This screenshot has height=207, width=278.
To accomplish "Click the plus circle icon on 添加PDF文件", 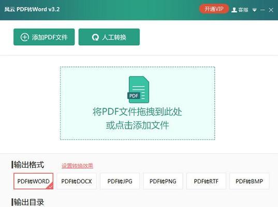I will tap(25, 37).
